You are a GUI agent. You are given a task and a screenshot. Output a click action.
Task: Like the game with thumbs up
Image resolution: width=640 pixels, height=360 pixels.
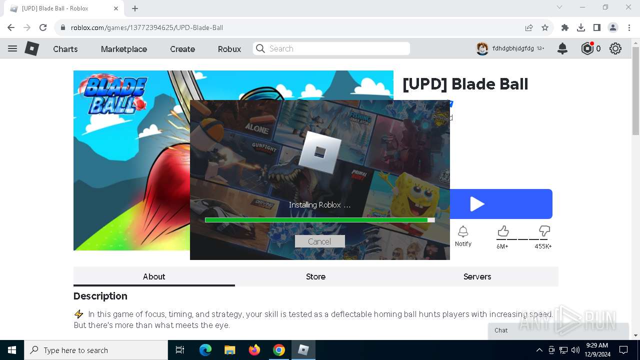[503, 231]
